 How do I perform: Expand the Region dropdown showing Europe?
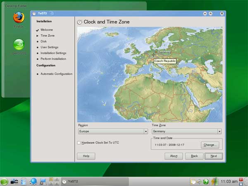click(113, 131)
